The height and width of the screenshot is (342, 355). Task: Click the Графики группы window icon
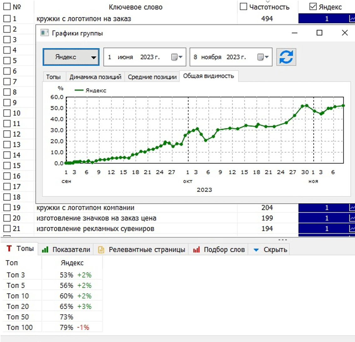point(44,33)
